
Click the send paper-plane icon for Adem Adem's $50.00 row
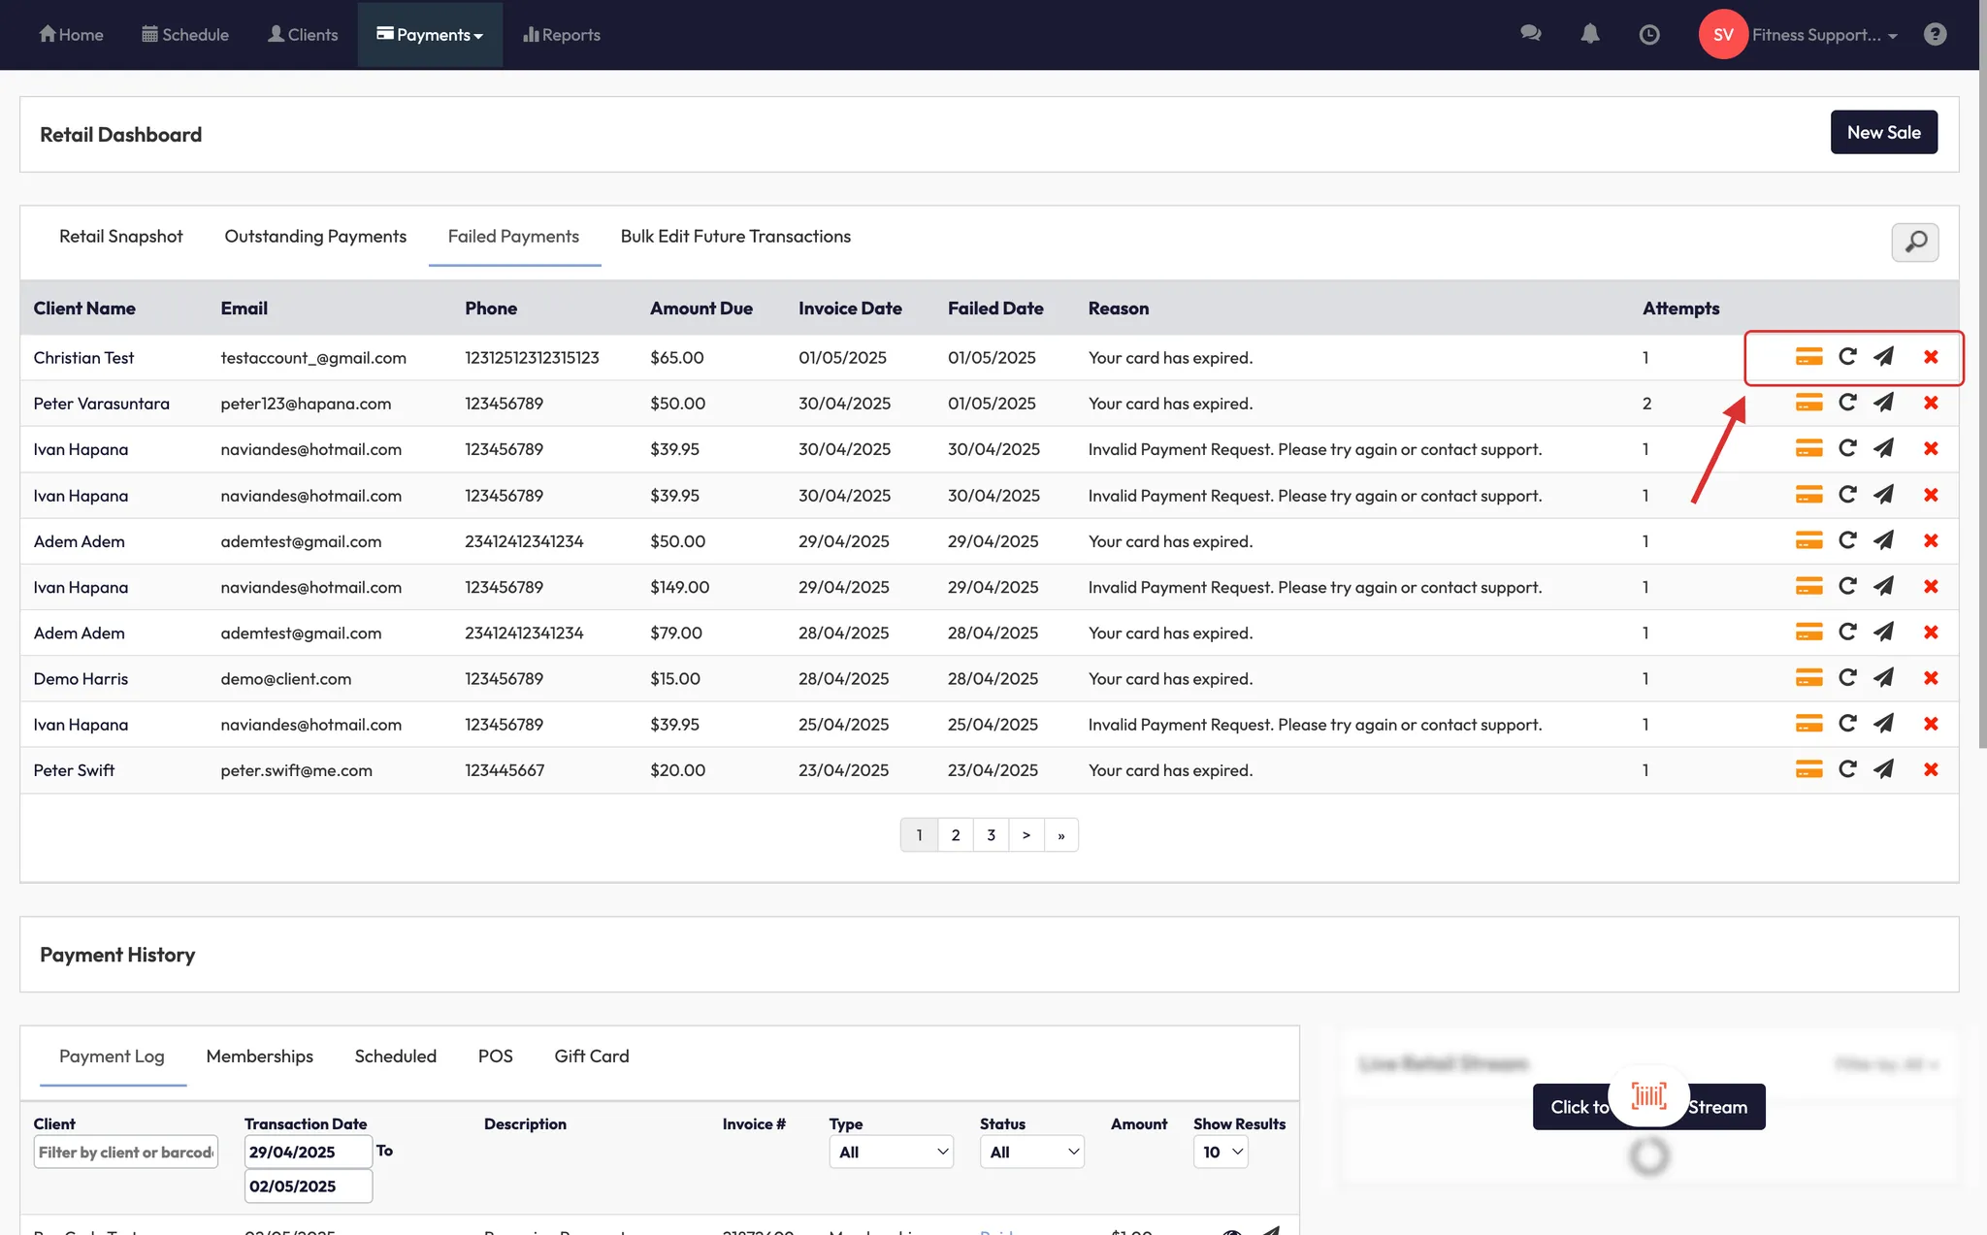pos(1883,540)
